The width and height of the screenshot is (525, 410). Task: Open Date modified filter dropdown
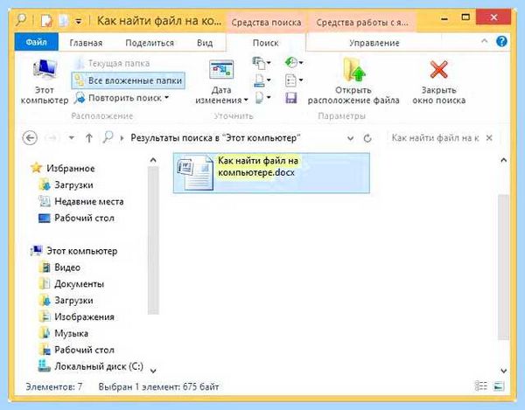pyautogui.click(x=221, y=81)
